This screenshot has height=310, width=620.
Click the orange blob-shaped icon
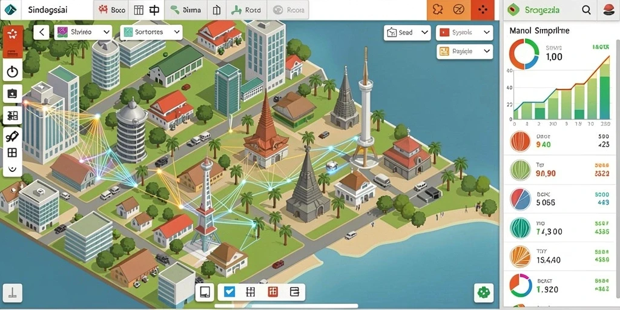pyautogui.click(x=438, y=10)
